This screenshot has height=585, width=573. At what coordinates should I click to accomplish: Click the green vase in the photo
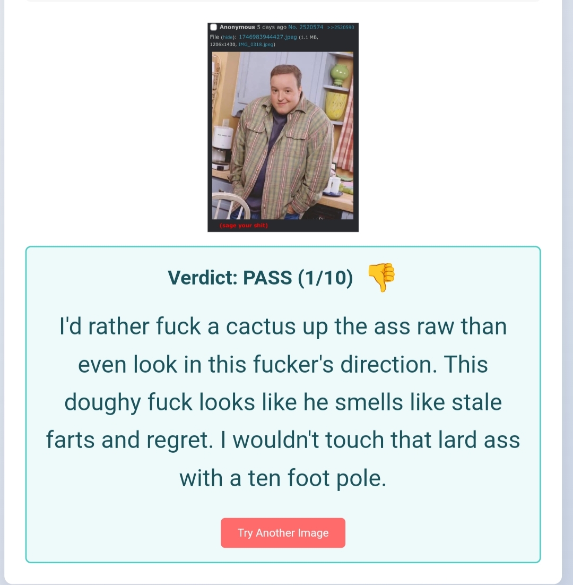click(x=340, y=75)
